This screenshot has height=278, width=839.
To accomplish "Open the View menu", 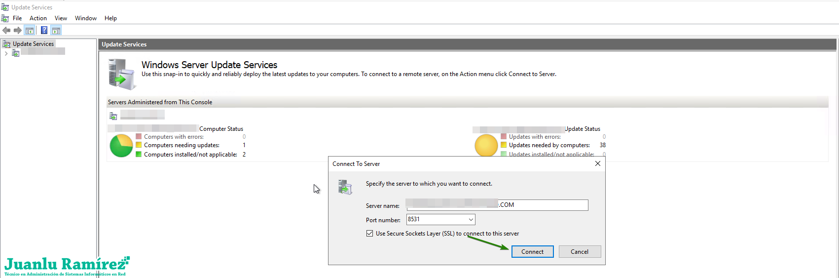I will [x=61, y=18].
